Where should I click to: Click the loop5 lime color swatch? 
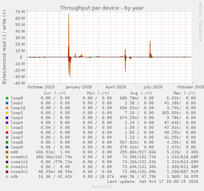[7, 128]
